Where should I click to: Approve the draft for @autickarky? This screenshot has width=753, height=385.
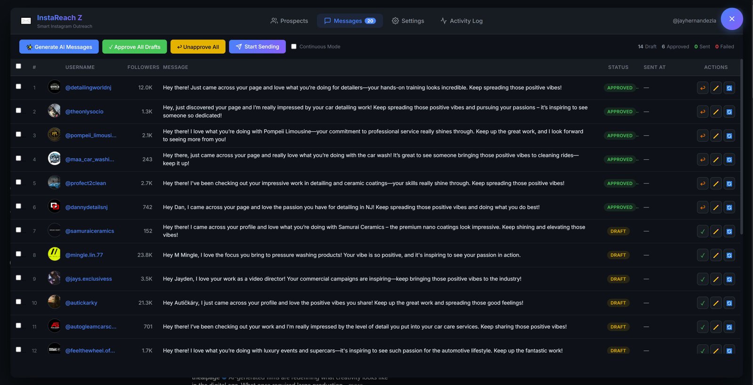[703, 303]
